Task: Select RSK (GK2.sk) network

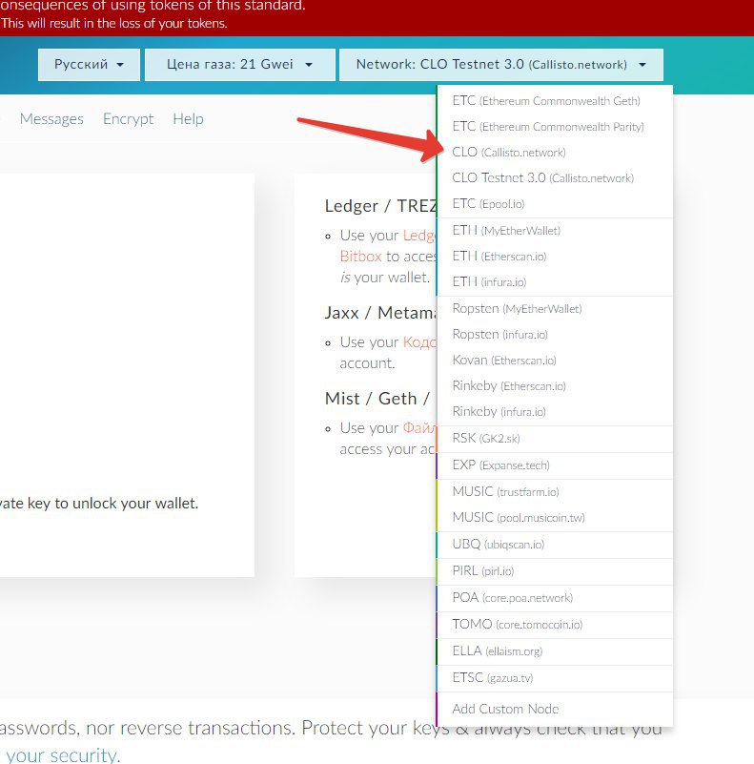Action: 555,439
